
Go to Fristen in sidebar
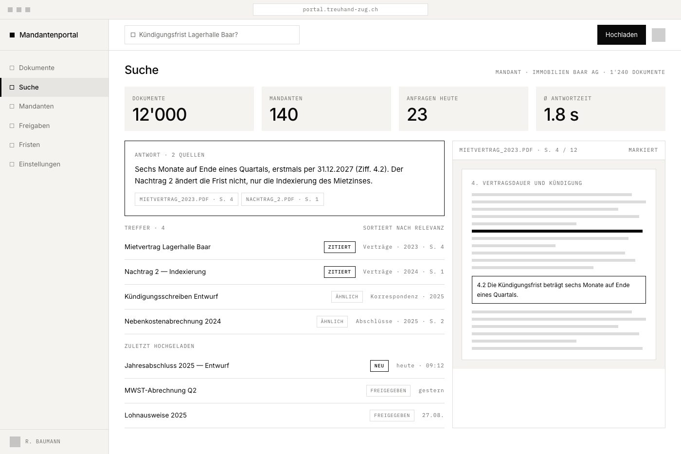tap(54, 145)
